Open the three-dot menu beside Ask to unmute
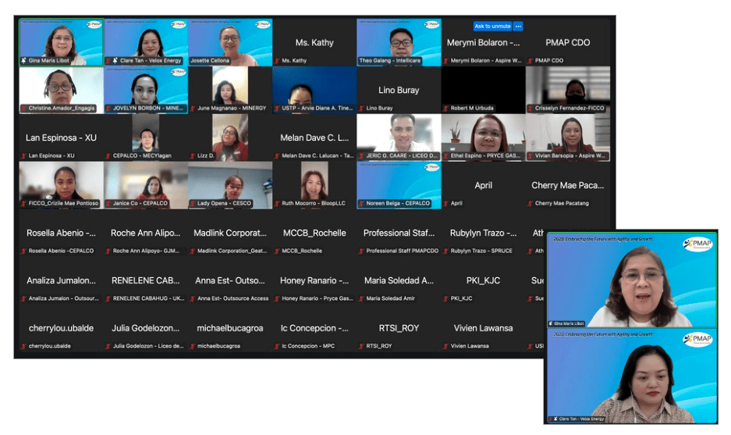Screen dimensions: 731x435 point(518,26)
